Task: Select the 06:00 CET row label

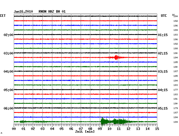Action: (9, 108)
